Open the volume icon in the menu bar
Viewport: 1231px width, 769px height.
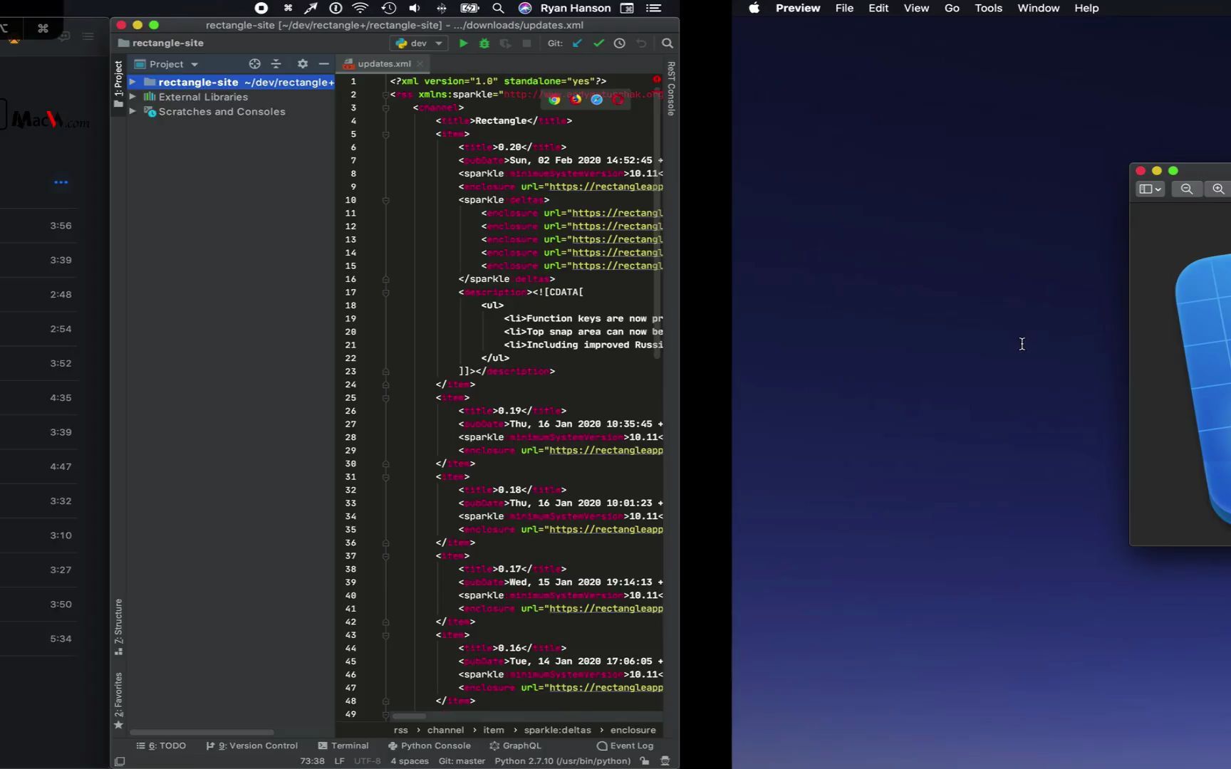[414, 8]
